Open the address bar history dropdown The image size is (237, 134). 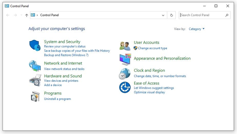pyautogui.click(x=163, y=15)
